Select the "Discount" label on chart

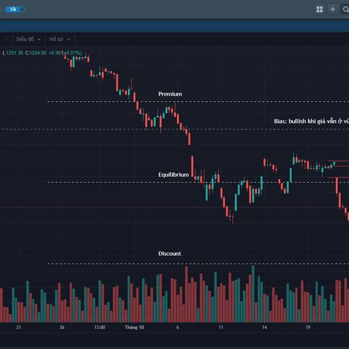(x=170, y=254)
